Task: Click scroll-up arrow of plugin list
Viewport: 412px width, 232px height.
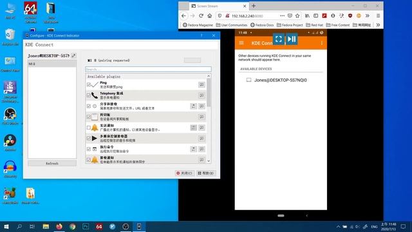Action: (209, 76)
